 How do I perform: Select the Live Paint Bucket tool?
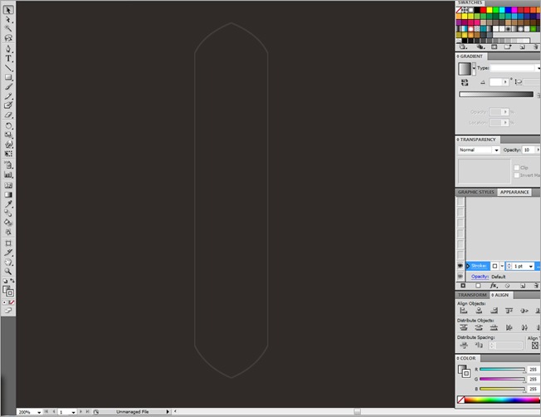(8, 223)
